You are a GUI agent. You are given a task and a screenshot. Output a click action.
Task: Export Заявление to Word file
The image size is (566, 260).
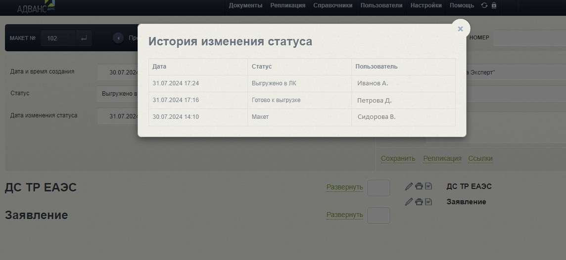pyautogui.click(x=428, y=202)
